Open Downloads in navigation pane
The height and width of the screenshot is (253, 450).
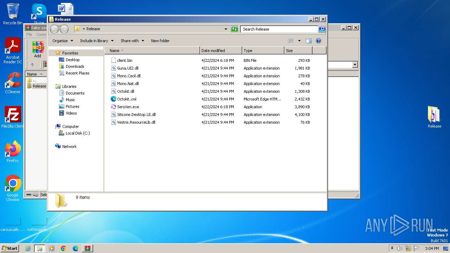(x=75, y=66)
